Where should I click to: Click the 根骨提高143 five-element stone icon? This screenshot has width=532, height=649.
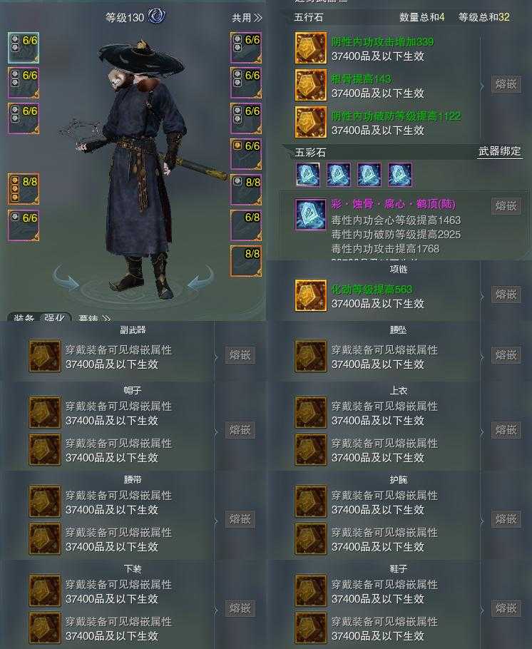(310, 86)
